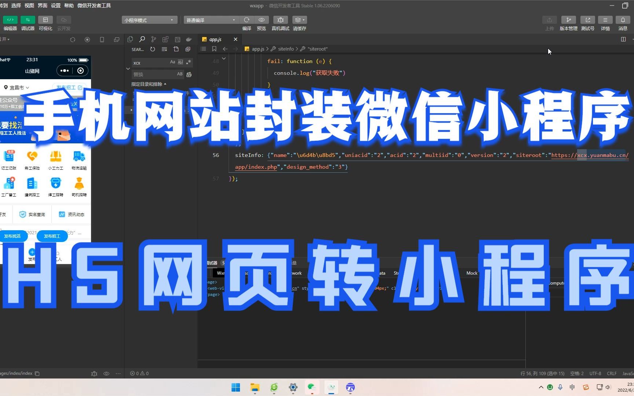Select the app.js editor tab
The width and height of the screenshot is (634, 396).
[215, 39]
